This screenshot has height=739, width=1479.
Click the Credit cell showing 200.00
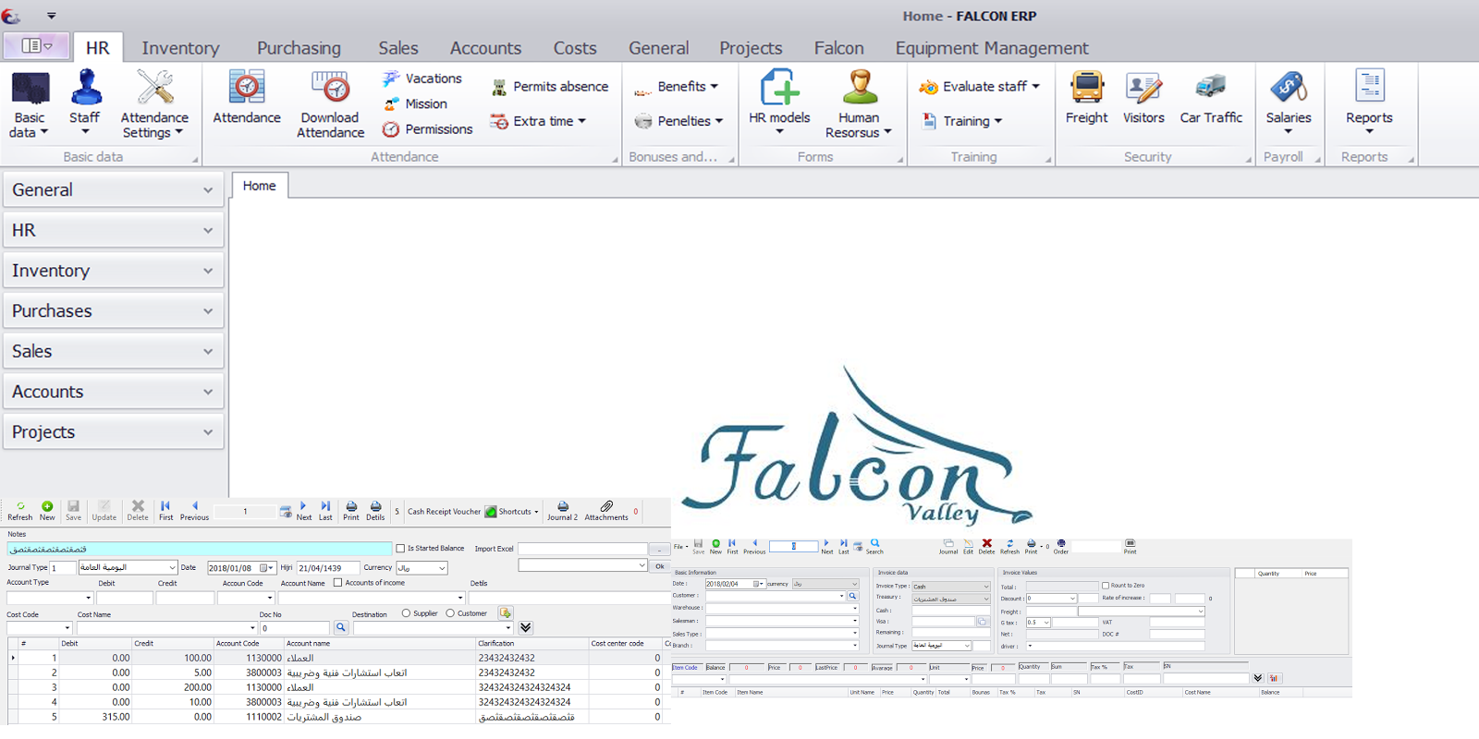pos(173,687)
